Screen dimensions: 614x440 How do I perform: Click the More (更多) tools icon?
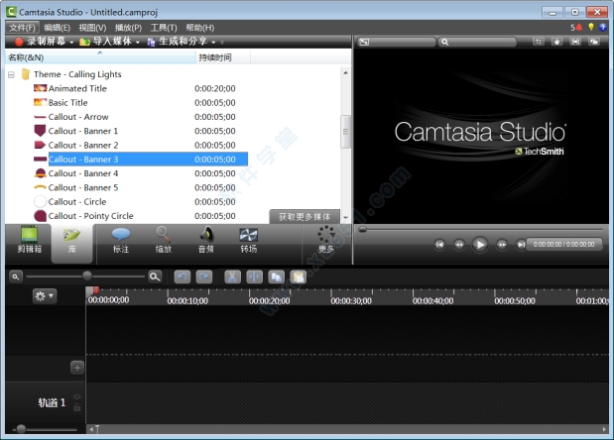click(326, 240)
